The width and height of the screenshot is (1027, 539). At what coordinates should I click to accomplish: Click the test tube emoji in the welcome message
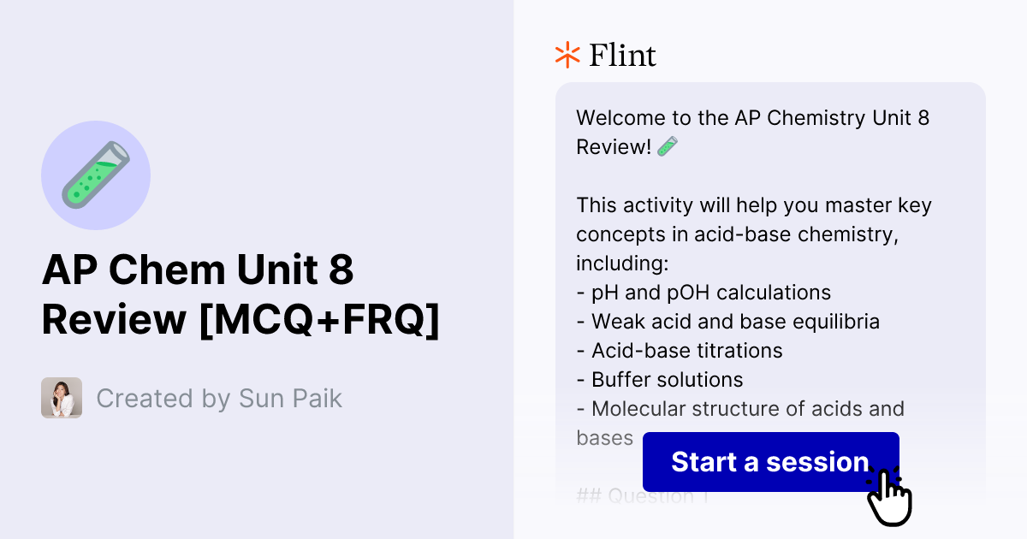[x=667, y=145]
